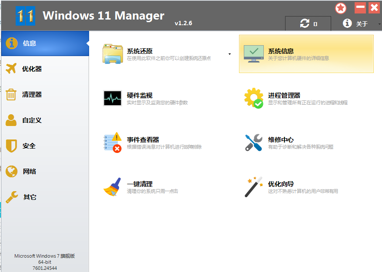Expand the 关于 menu dropdown arrow
This screenshot has width=382, height=272.
click(379, 24)
